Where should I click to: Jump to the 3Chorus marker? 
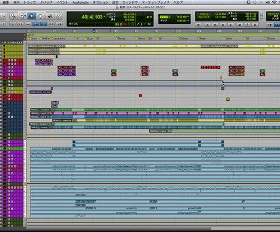270,38
